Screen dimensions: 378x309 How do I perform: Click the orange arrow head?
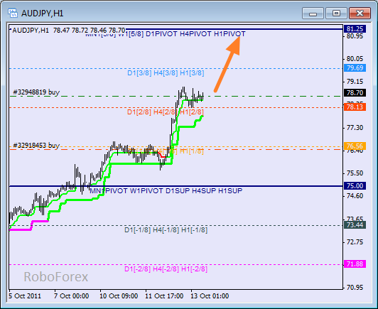[x=234, y=45]
